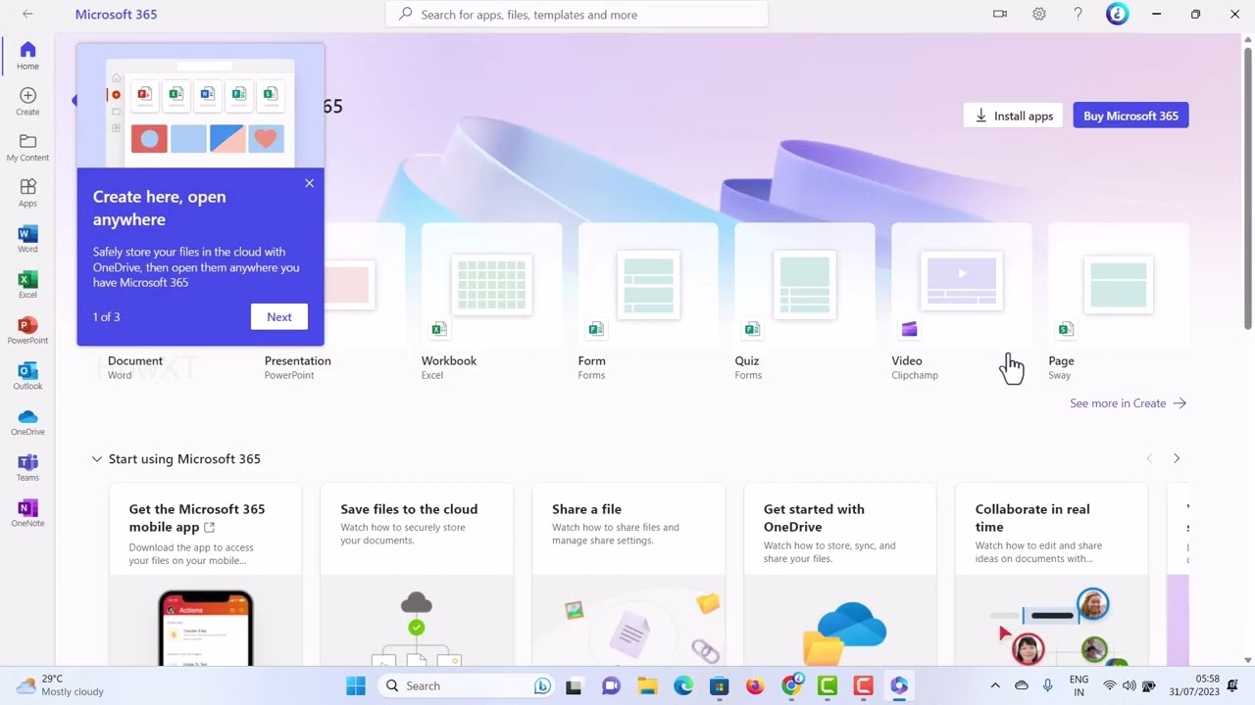Open the account profile avatar
Image resolution: width=1255 pixels, height=705 pixels.
click(x=1117, y=14)
